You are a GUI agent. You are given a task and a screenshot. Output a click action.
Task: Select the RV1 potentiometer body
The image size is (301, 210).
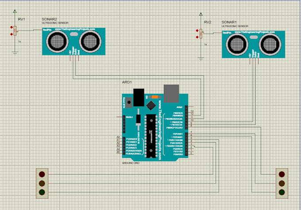tap(15, 31)
